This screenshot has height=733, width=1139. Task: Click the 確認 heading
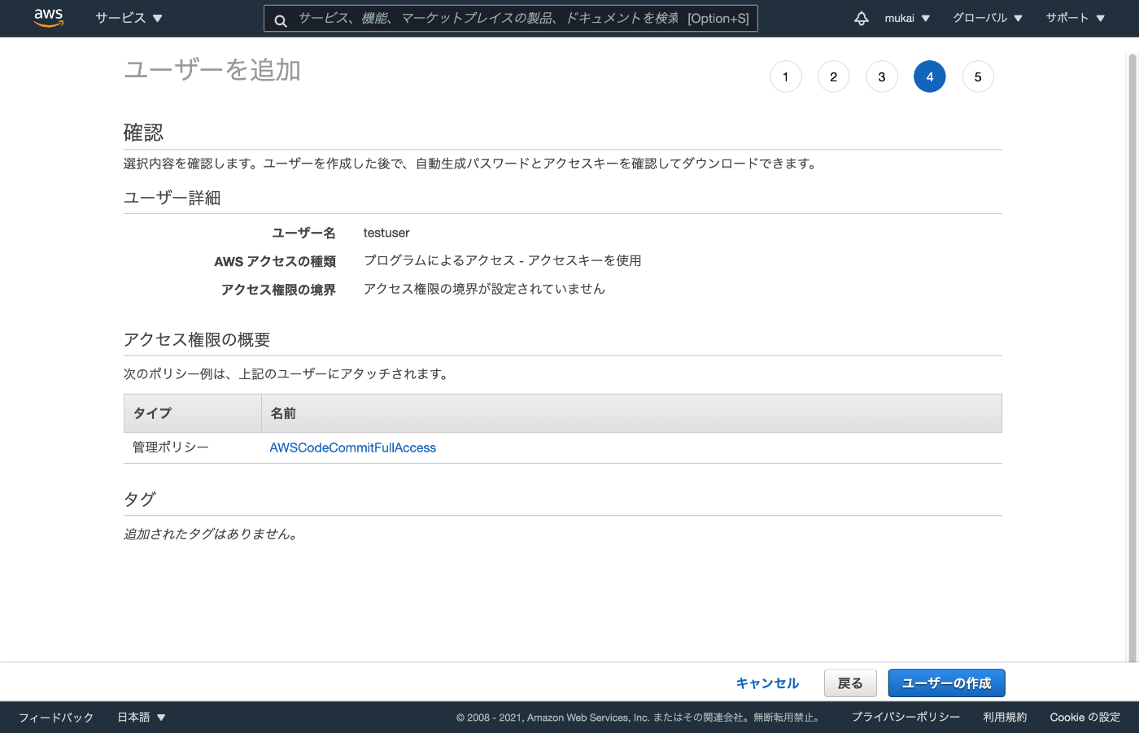(x=143, y=133)
